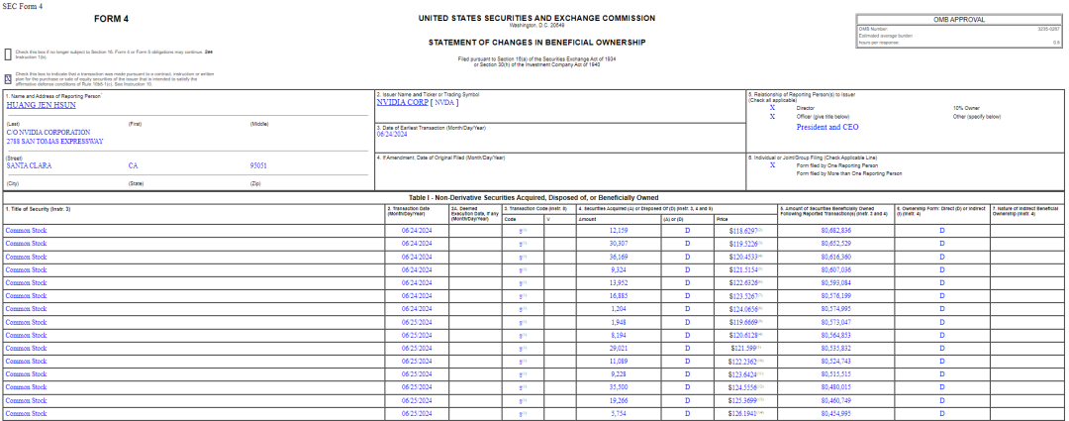Click the owned amount 80,515,515

coord(836,373)
